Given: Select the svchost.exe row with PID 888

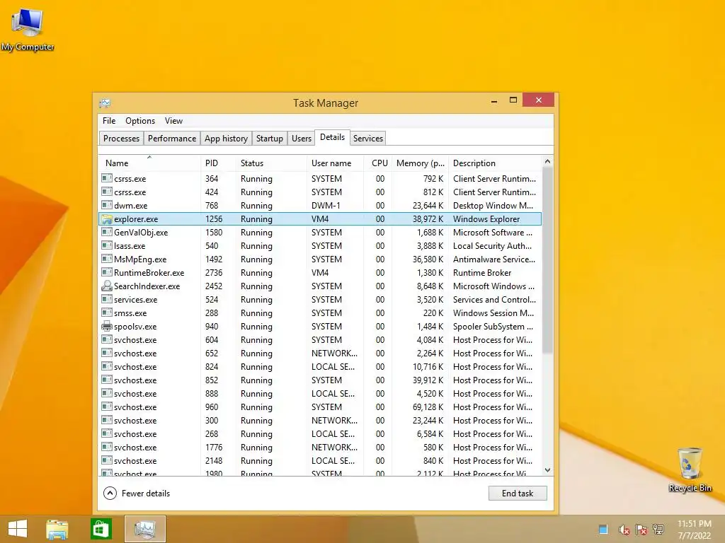Looking at the screenshot, I should tap(320, 393).
